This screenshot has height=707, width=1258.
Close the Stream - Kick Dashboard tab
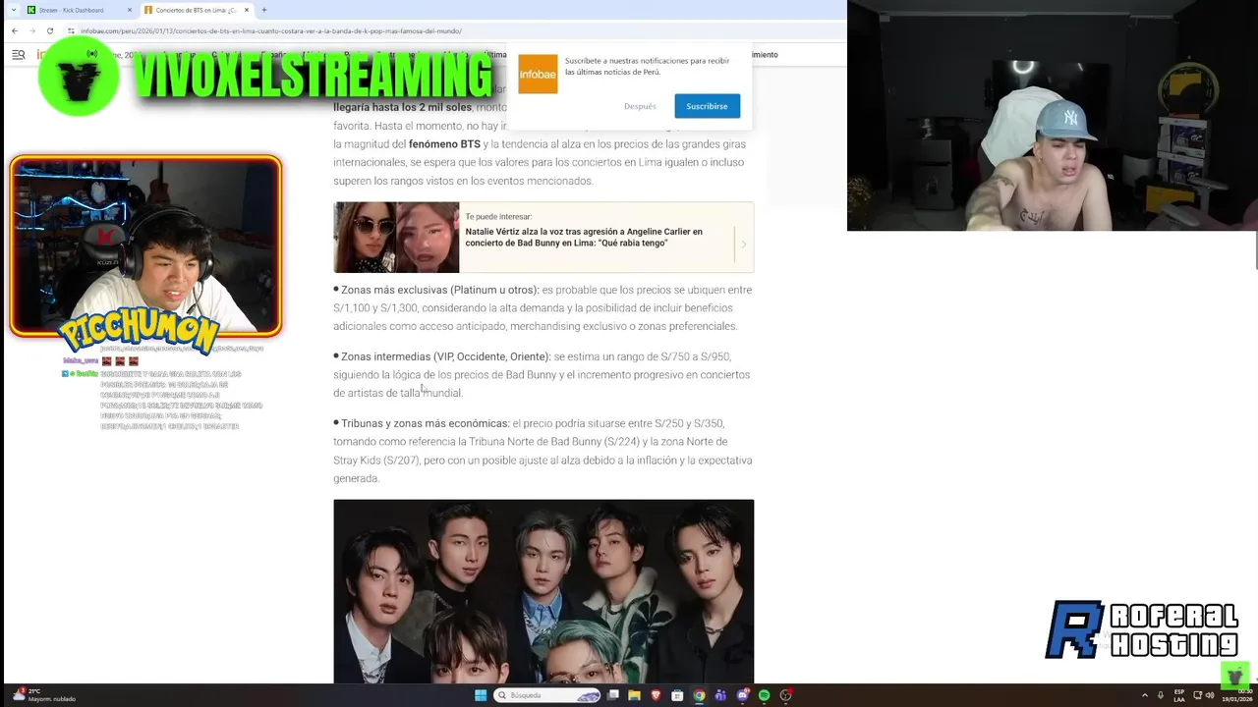130,10
